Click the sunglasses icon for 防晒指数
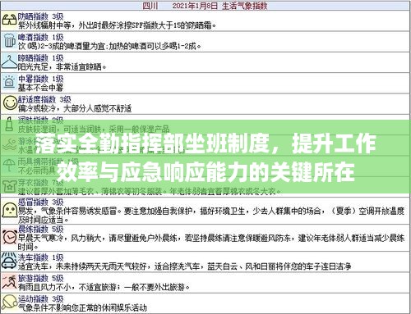 (9, 20)
